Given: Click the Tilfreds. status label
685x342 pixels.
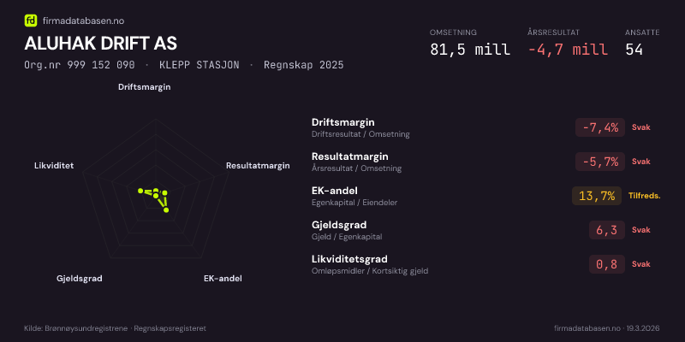Looking at the screenshot, I should 644,196.
